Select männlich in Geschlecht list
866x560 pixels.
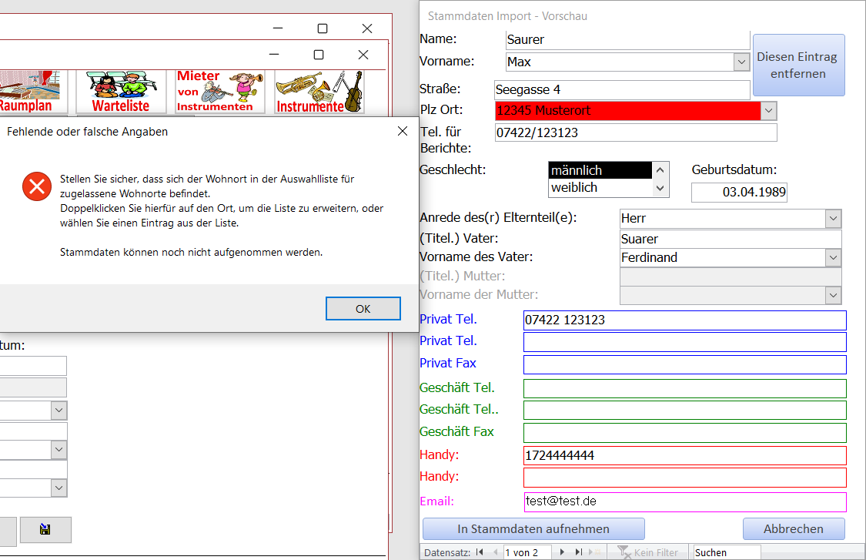tap(600, 170)
